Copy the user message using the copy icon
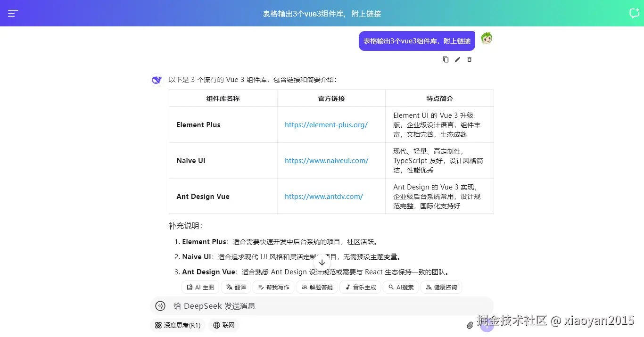 pyautogui.click(x=446, y=59)
